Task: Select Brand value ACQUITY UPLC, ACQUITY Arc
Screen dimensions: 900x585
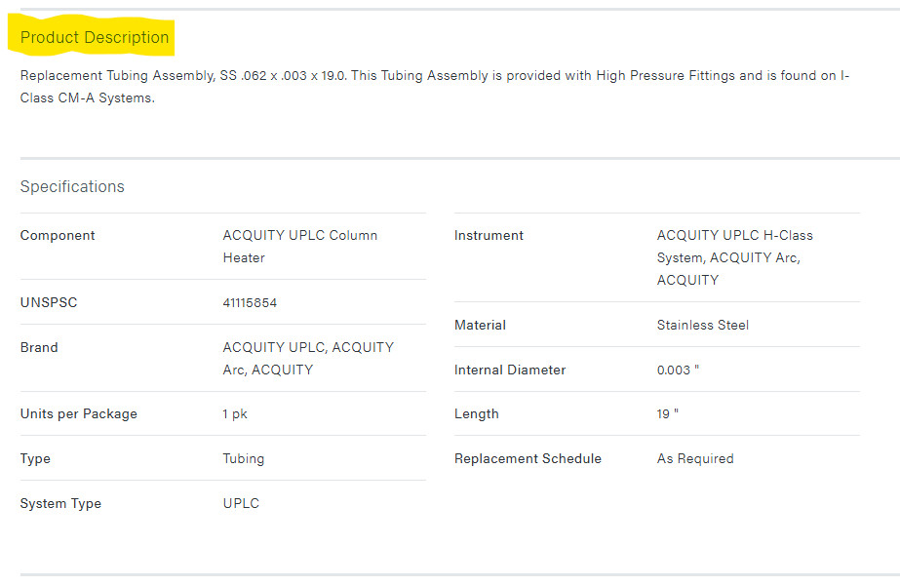Action: (x=308, y=358)
